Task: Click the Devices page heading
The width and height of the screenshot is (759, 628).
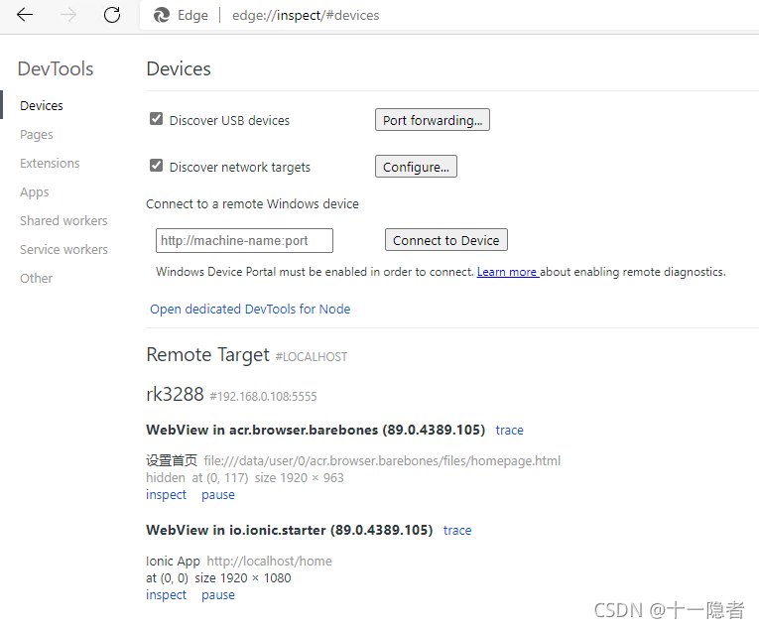Action: point(179,69)
